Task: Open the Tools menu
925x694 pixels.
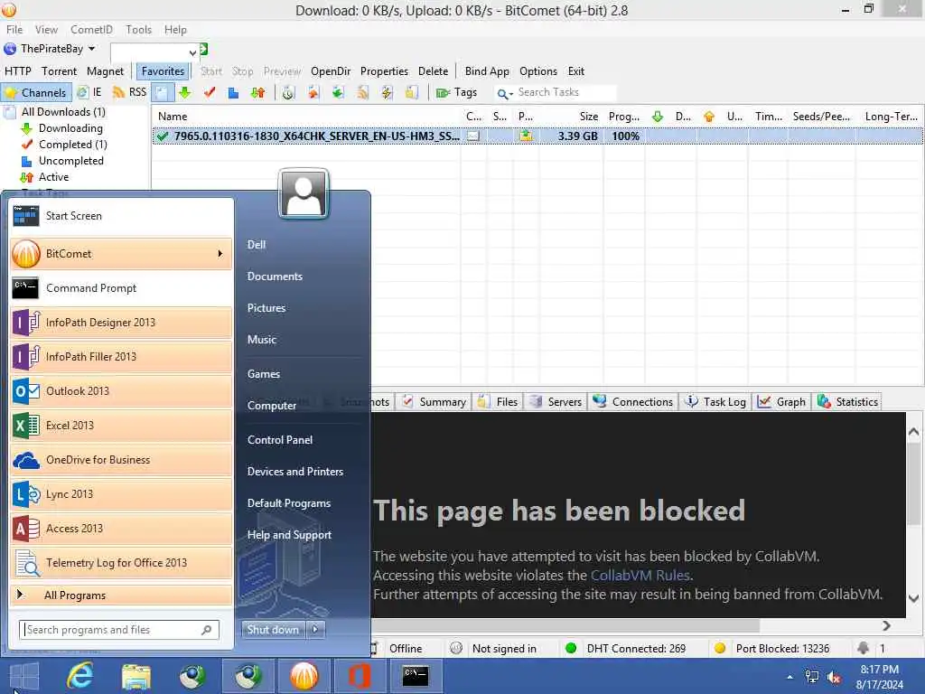Action: click(x=138, y=30)
